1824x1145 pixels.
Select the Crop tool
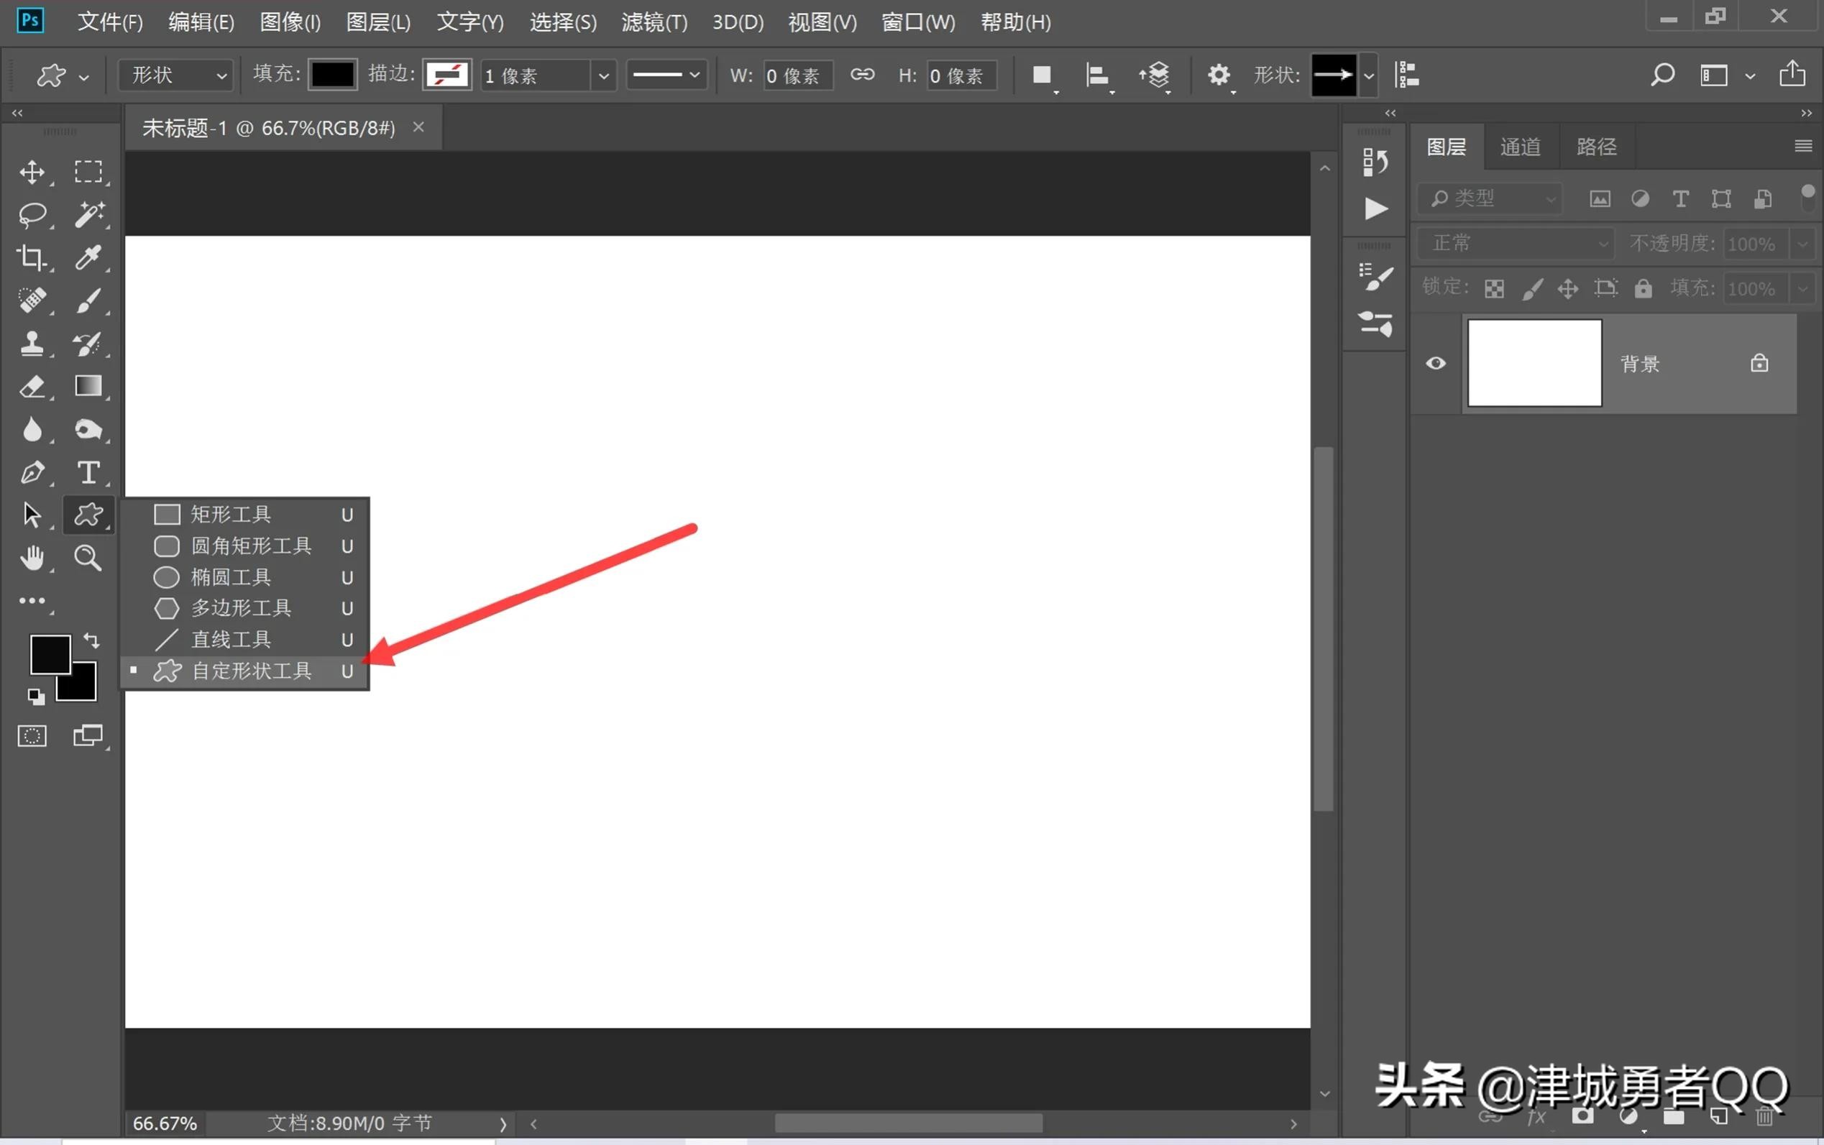32,257
